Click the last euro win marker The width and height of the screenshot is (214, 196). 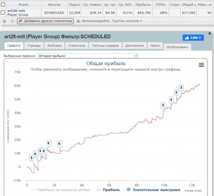pos(60,143)
